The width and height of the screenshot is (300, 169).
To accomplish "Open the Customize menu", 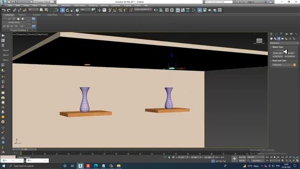I will coord(116,6).
